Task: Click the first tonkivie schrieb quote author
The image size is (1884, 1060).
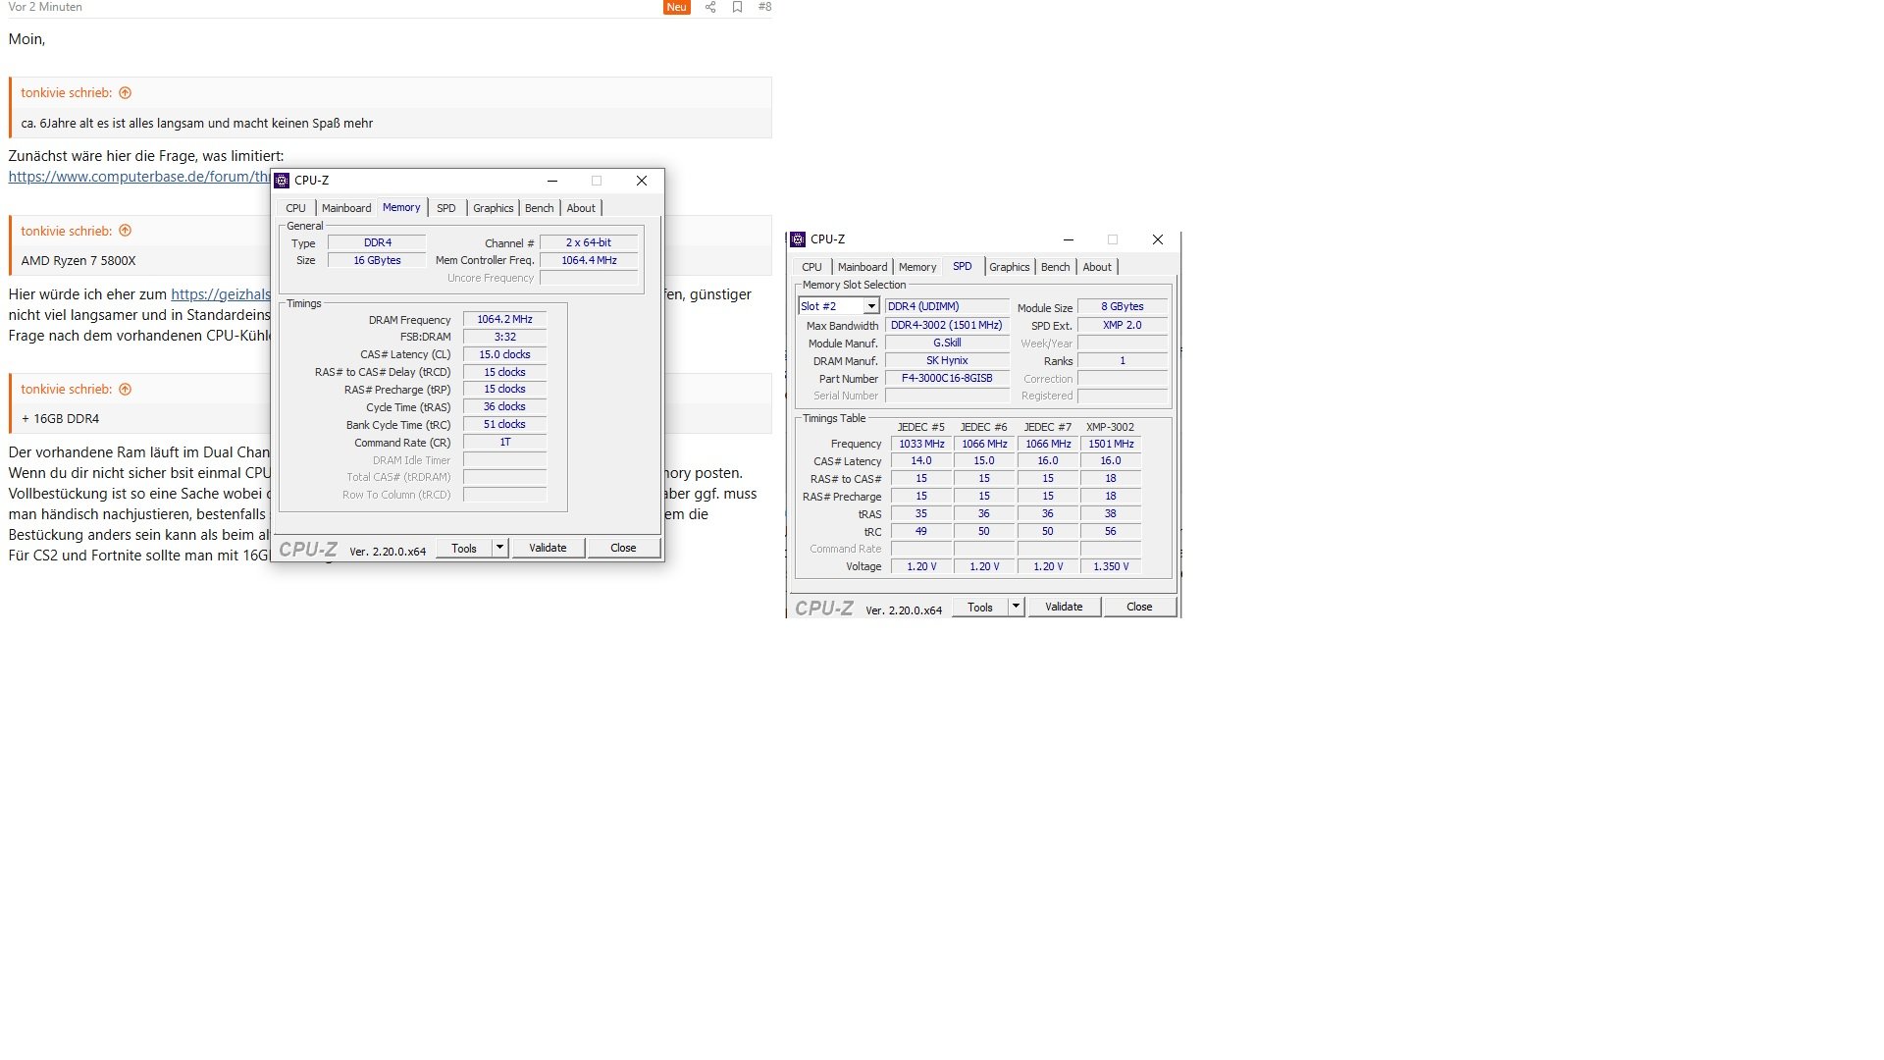Action: click(x=67, y=93)
